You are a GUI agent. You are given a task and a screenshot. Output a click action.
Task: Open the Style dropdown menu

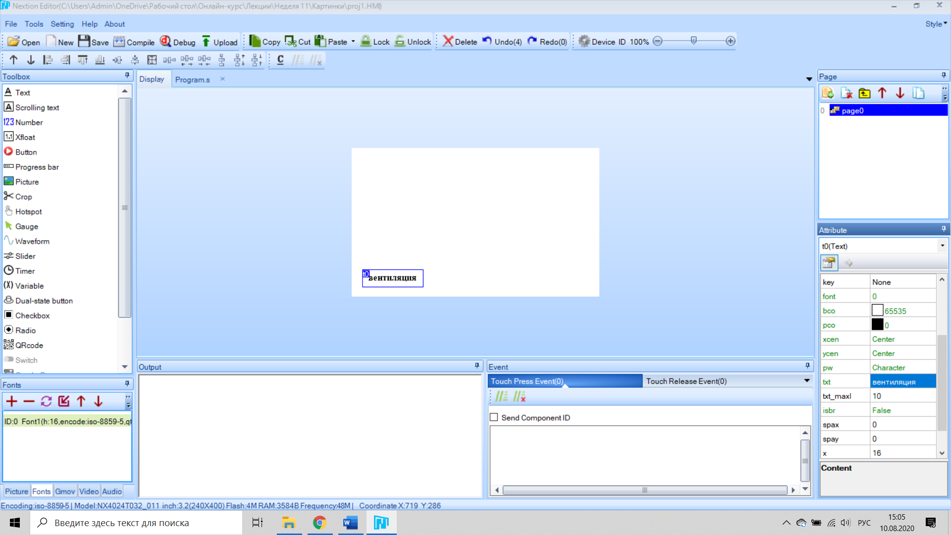click(x=936, y=24)
